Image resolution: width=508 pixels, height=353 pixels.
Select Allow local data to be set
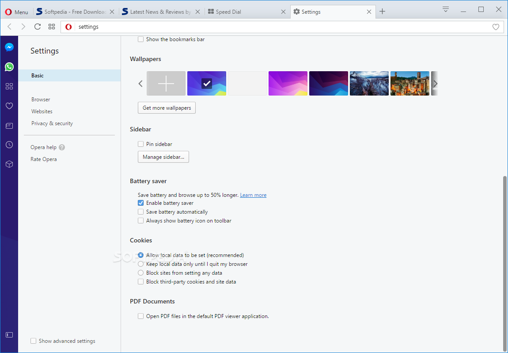pos(140,255)
